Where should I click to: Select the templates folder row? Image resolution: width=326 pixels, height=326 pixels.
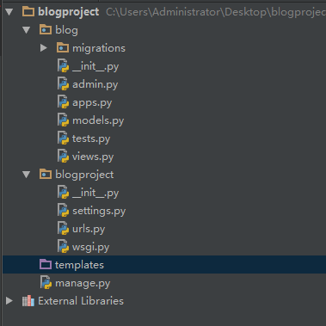point(164,265)
